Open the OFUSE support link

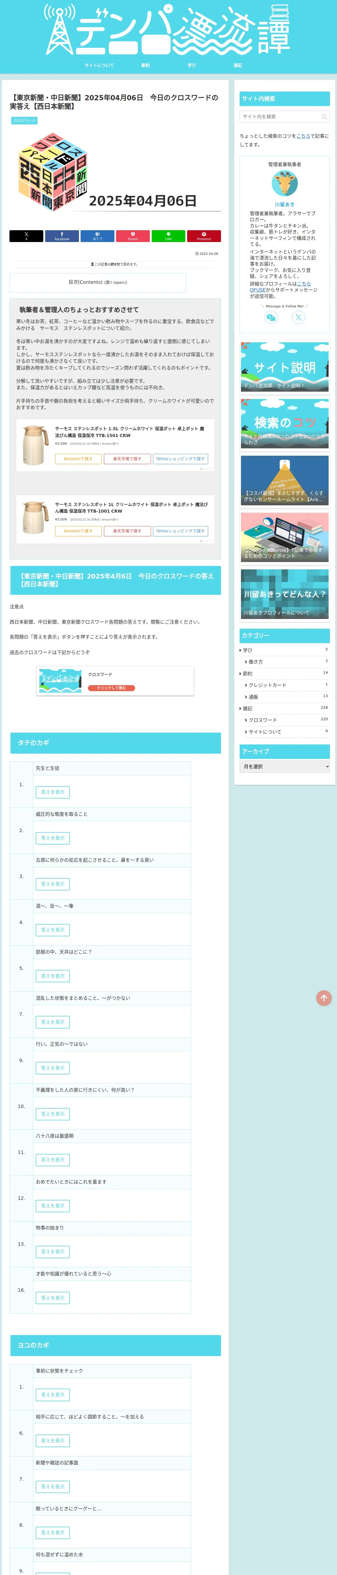click(257, 290)
